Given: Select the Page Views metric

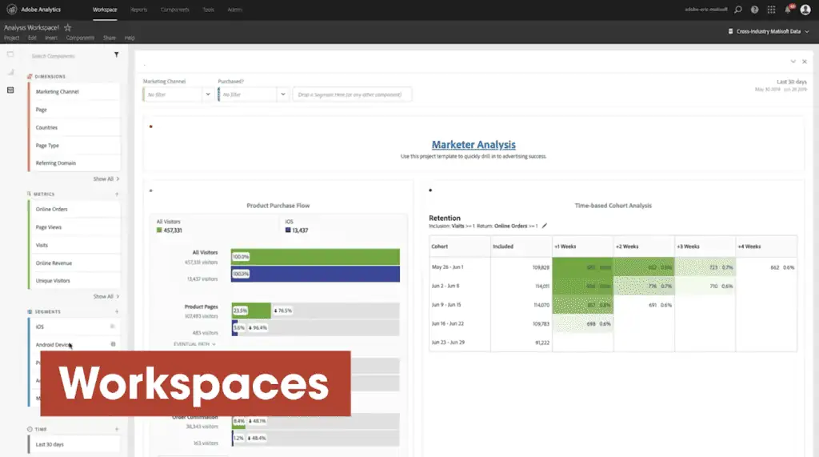Looking at the screenshot, I should [74, 227].
